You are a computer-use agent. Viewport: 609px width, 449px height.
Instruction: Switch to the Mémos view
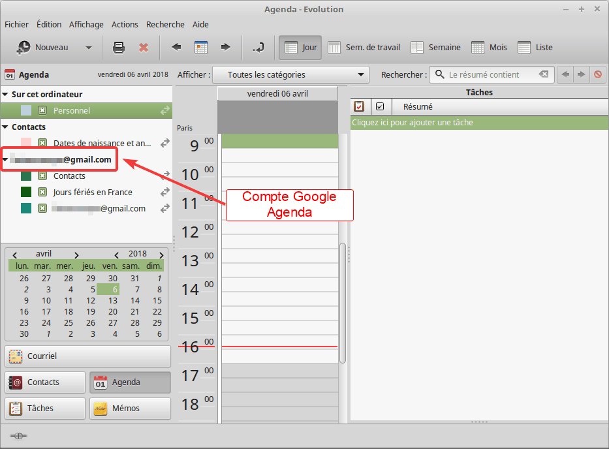coord(130,409)
